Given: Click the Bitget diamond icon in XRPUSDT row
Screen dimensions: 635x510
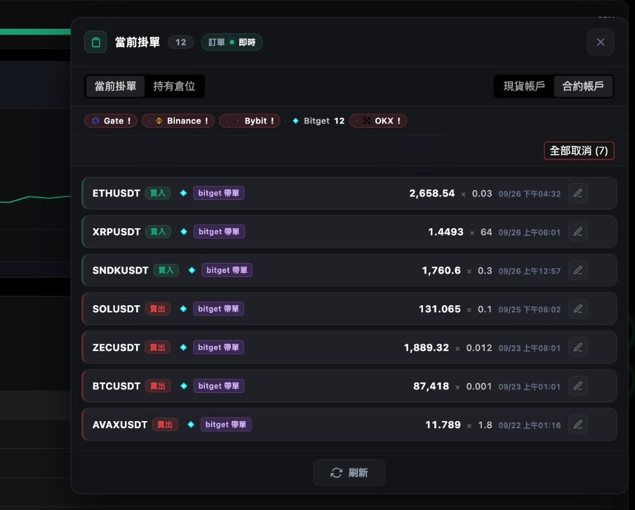Looking at the screenshot, I should pyautogui.click(x=184, y=232).
